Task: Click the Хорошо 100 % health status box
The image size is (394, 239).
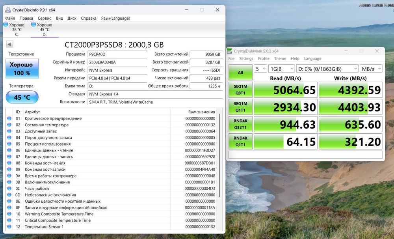Action: 22,69
